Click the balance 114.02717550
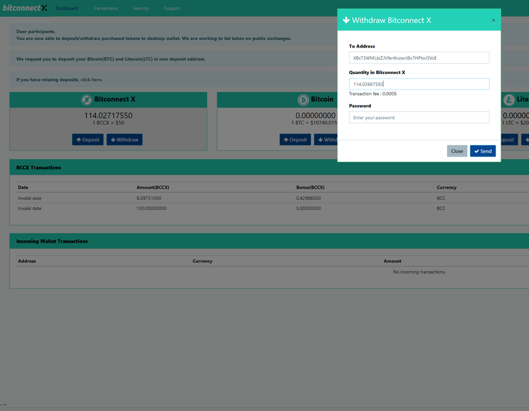This screenshot has height=411, width=529. coord(108,115)
